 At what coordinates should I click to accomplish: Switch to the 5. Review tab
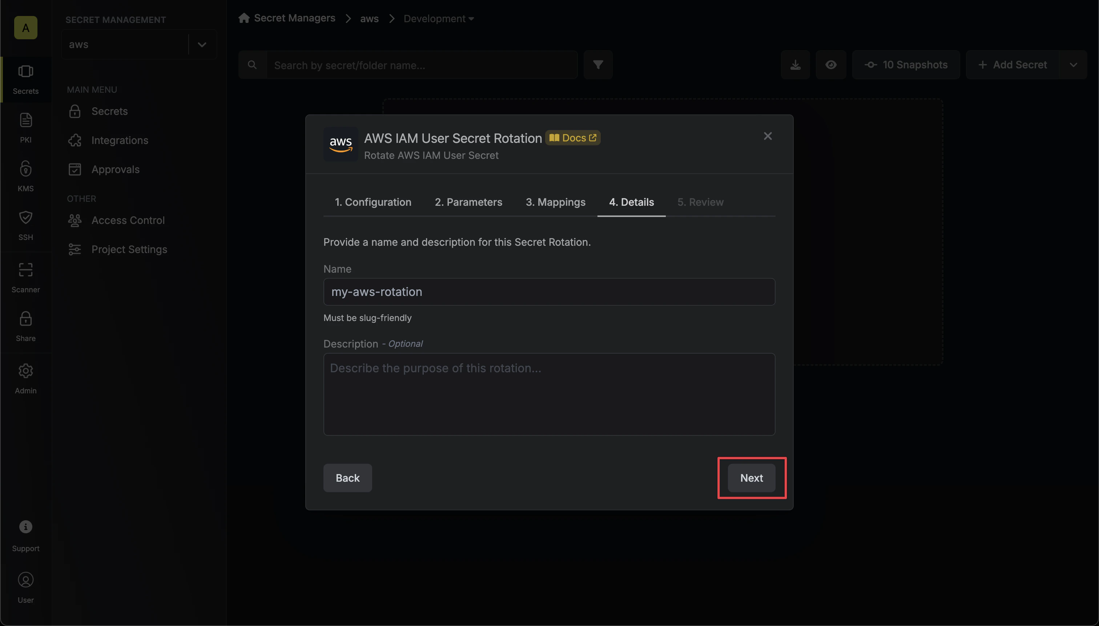click(701, 202)
